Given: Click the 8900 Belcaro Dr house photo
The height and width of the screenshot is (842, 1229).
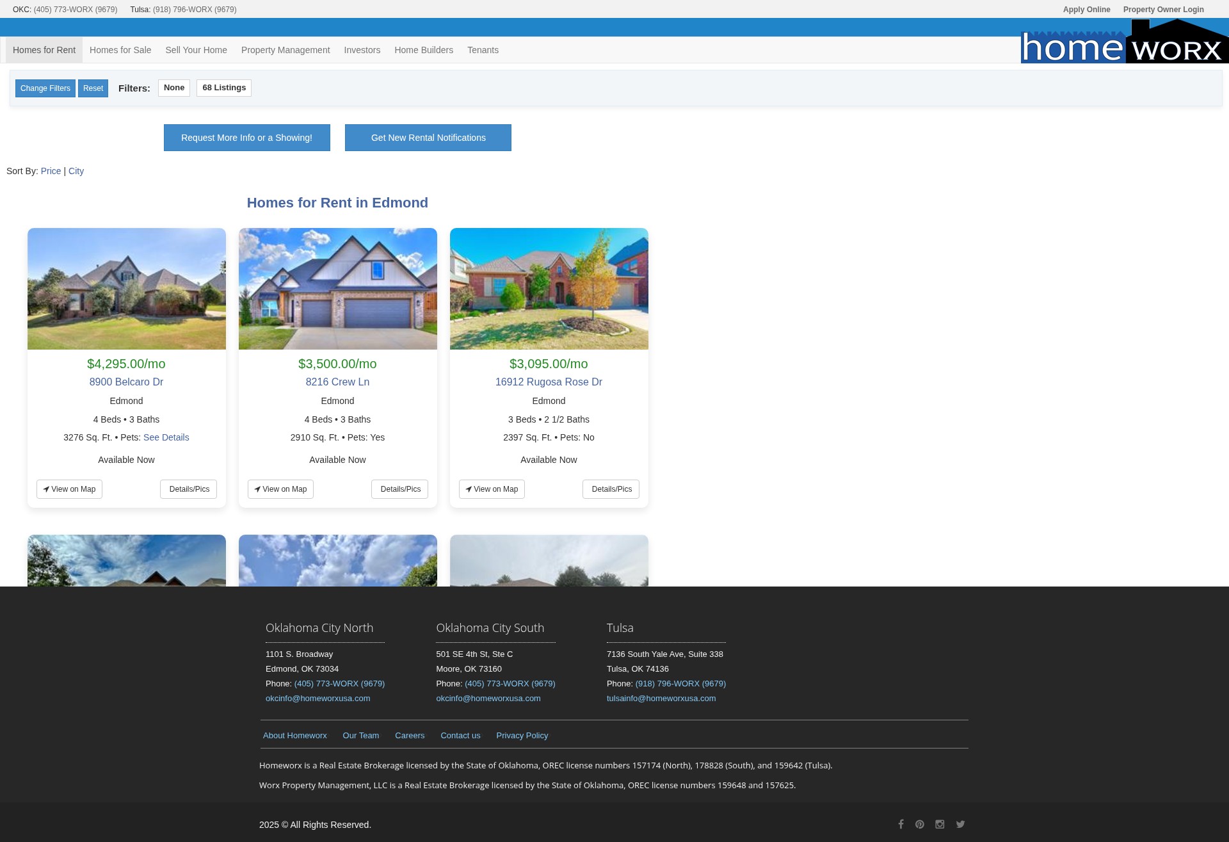Looking at the screenshot, I should click(127, 289).
